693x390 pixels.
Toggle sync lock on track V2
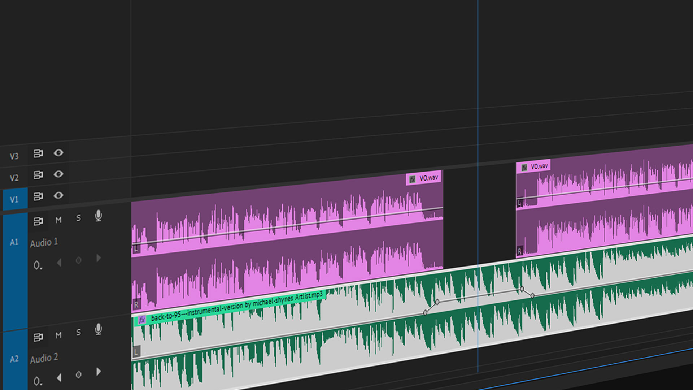(x=38, y=175)
